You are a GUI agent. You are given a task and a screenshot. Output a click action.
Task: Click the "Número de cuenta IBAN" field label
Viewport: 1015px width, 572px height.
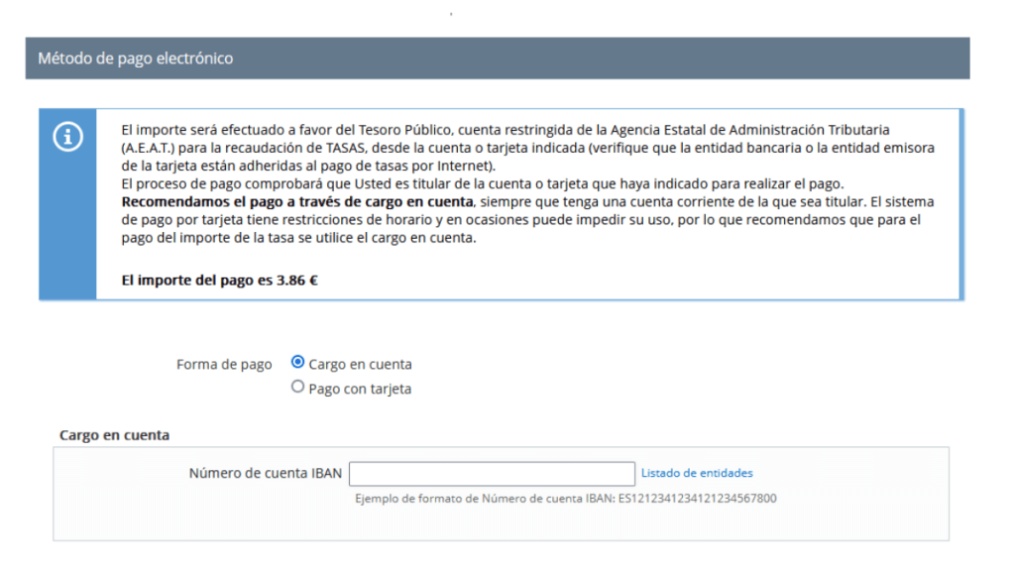click(x=265, y=473)
